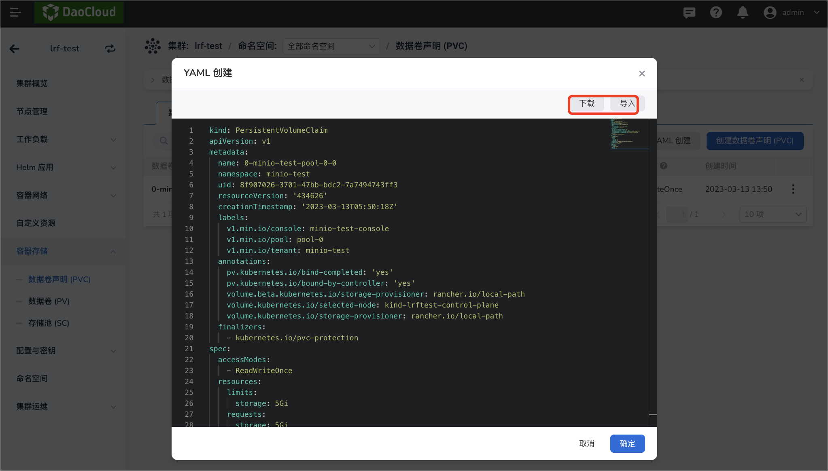Click the cluster dots icon in breadcrumb
The height and width of the screenshot is (471, 828).
tap(153, 46)
